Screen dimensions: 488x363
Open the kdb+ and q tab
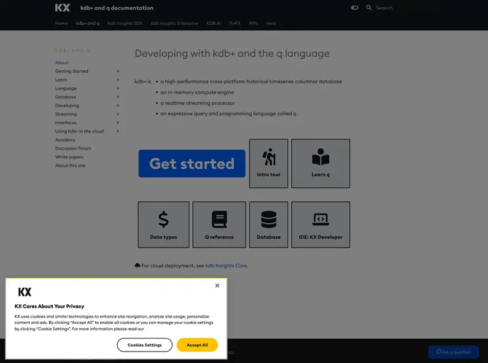[x=88, y=23]
